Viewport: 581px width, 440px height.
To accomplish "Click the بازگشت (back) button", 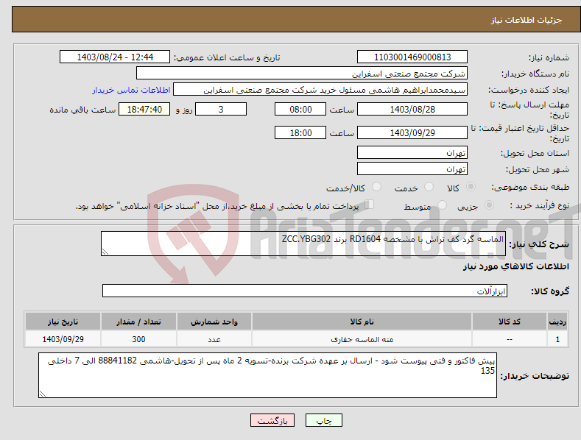I will pyautogui.click(x=272, y=420).
